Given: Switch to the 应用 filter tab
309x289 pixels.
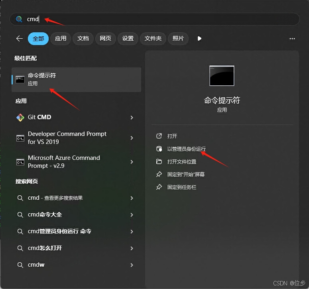Looking at the screenshot, I should tap(61, 39).
